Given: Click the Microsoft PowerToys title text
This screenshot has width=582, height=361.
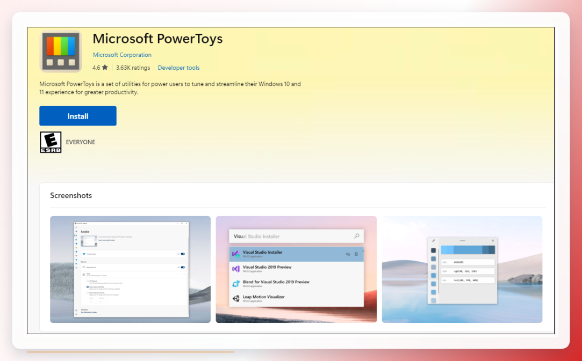Looking at the screenshot, I should click(158, 39).
